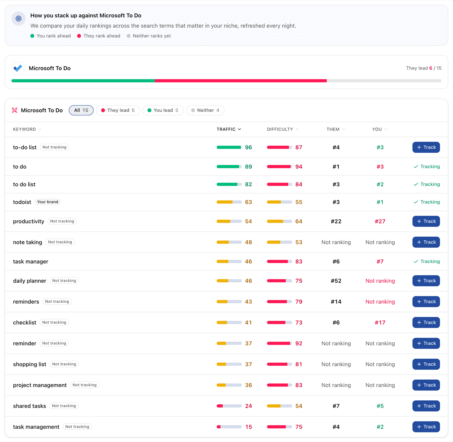Screen dimensions: 453x442
Task: Click the #14 rank for reminders
Action: point(336,301)
